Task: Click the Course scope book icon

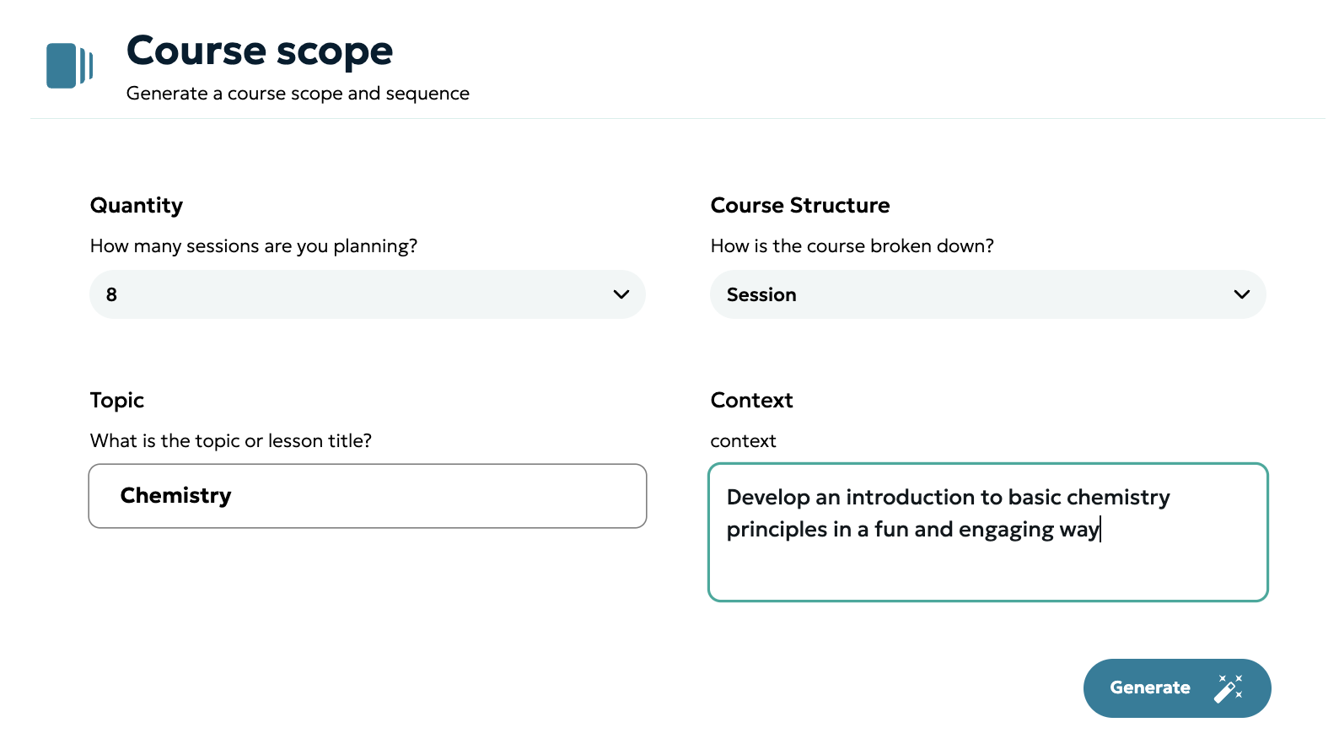Action: pyautogui.click(x=69, y=66)
